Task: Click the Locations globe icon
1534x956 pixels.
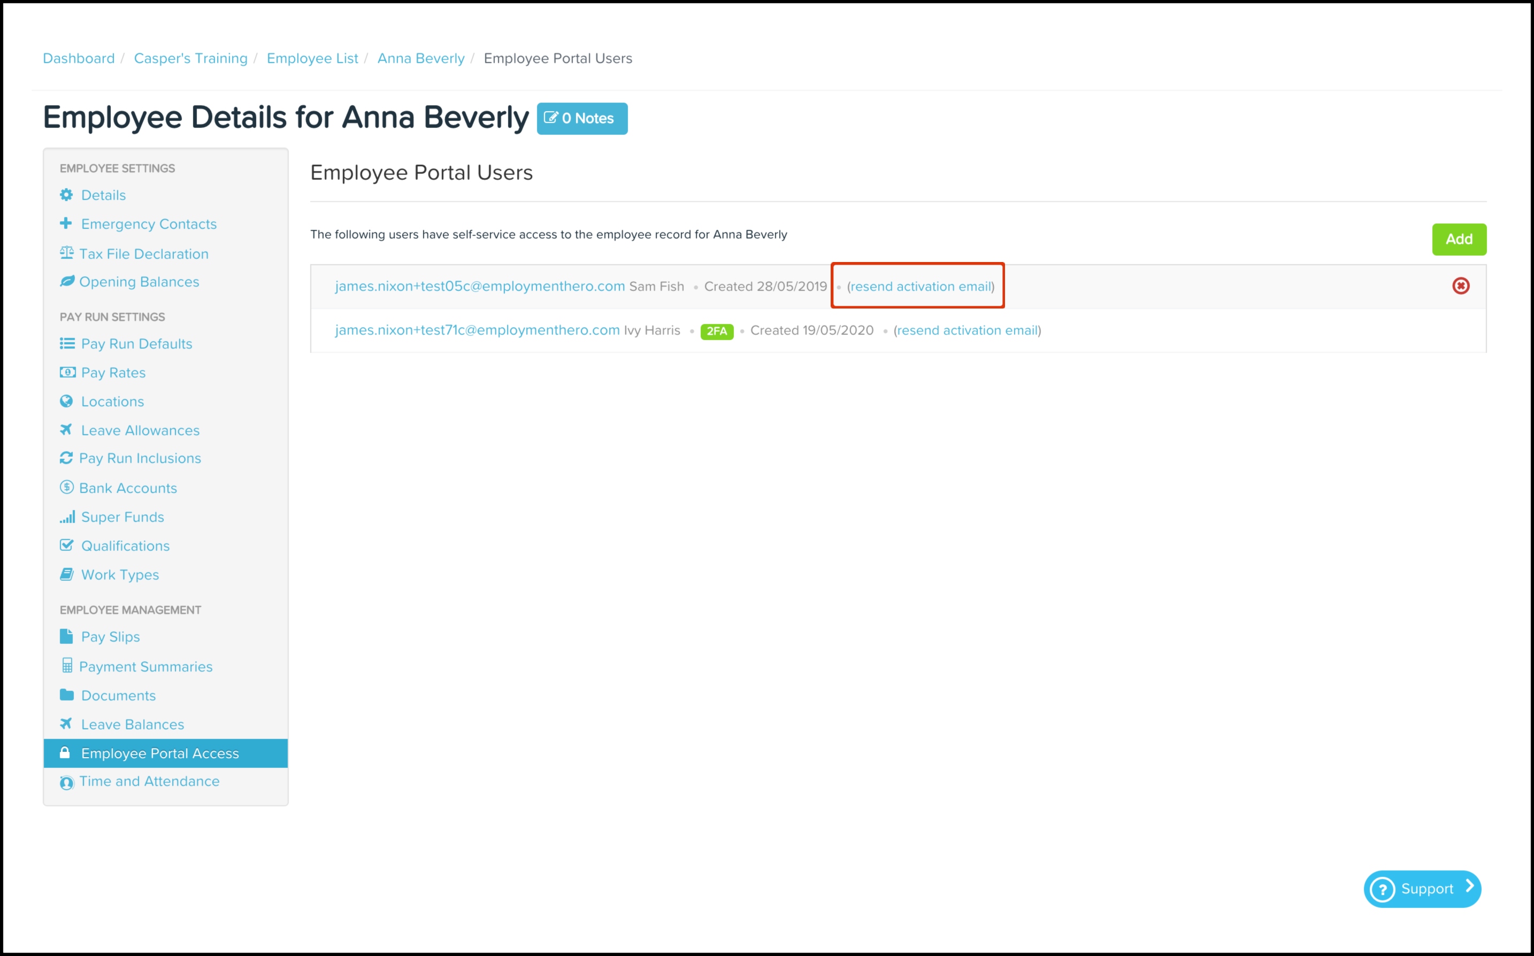Action: tap(66, 401)
